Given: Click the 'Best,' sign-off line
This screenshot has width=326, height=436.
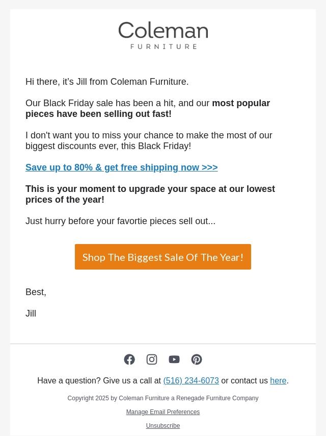Looking at the screenshot, I should click(36, 292).
